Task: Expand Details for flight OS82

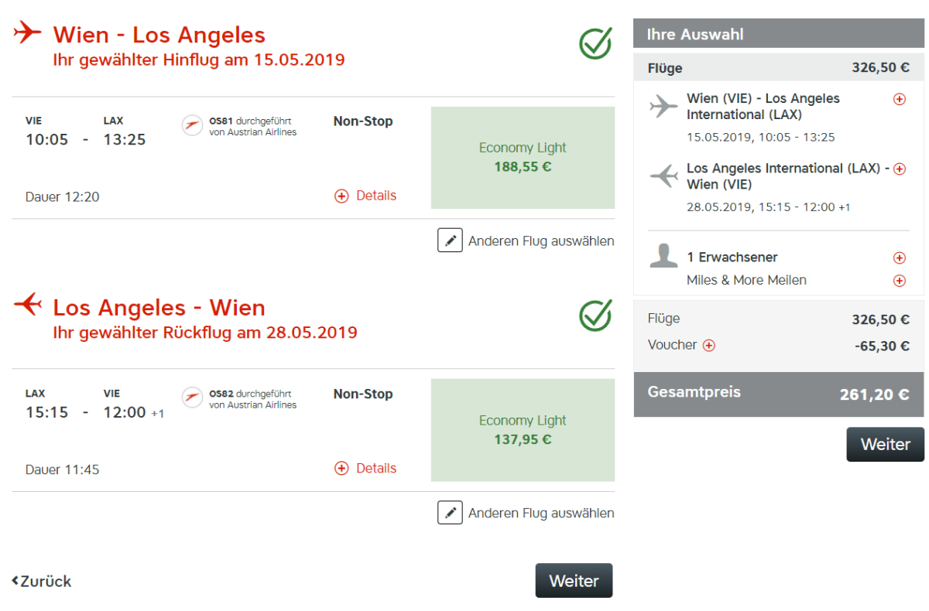Action: [365, 469]
